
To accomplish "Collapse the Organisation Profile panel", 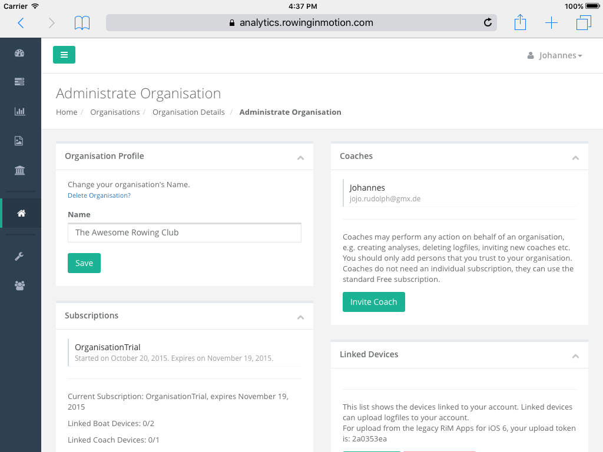I will pos(300,158).
